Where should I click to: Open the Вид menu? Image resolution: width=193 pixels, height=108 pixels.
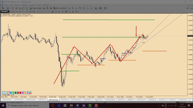(x=11, y=5)
